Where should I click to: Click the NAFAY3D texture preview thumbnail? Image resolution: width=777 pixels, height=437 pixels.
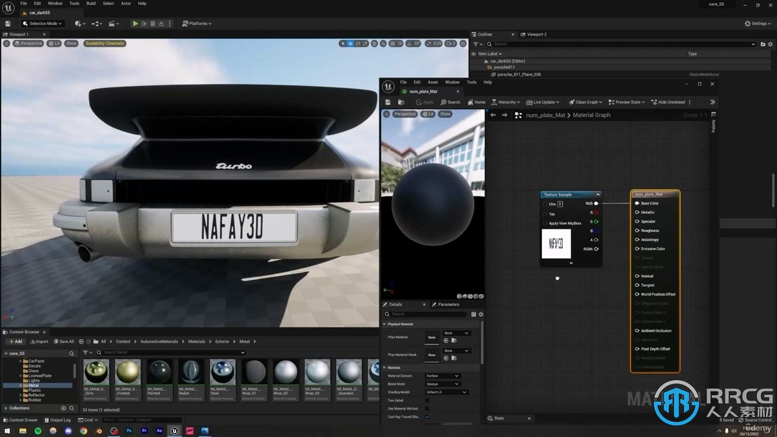click(x=556, y=244)
